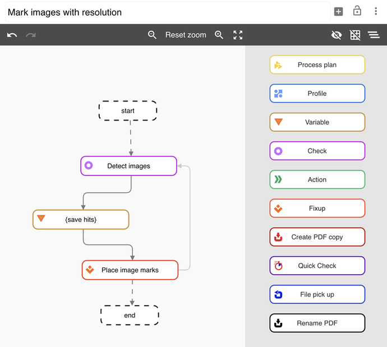Zoom out with the minus magnifier
This screenshot has width=387, height=347.
[152, 35]
